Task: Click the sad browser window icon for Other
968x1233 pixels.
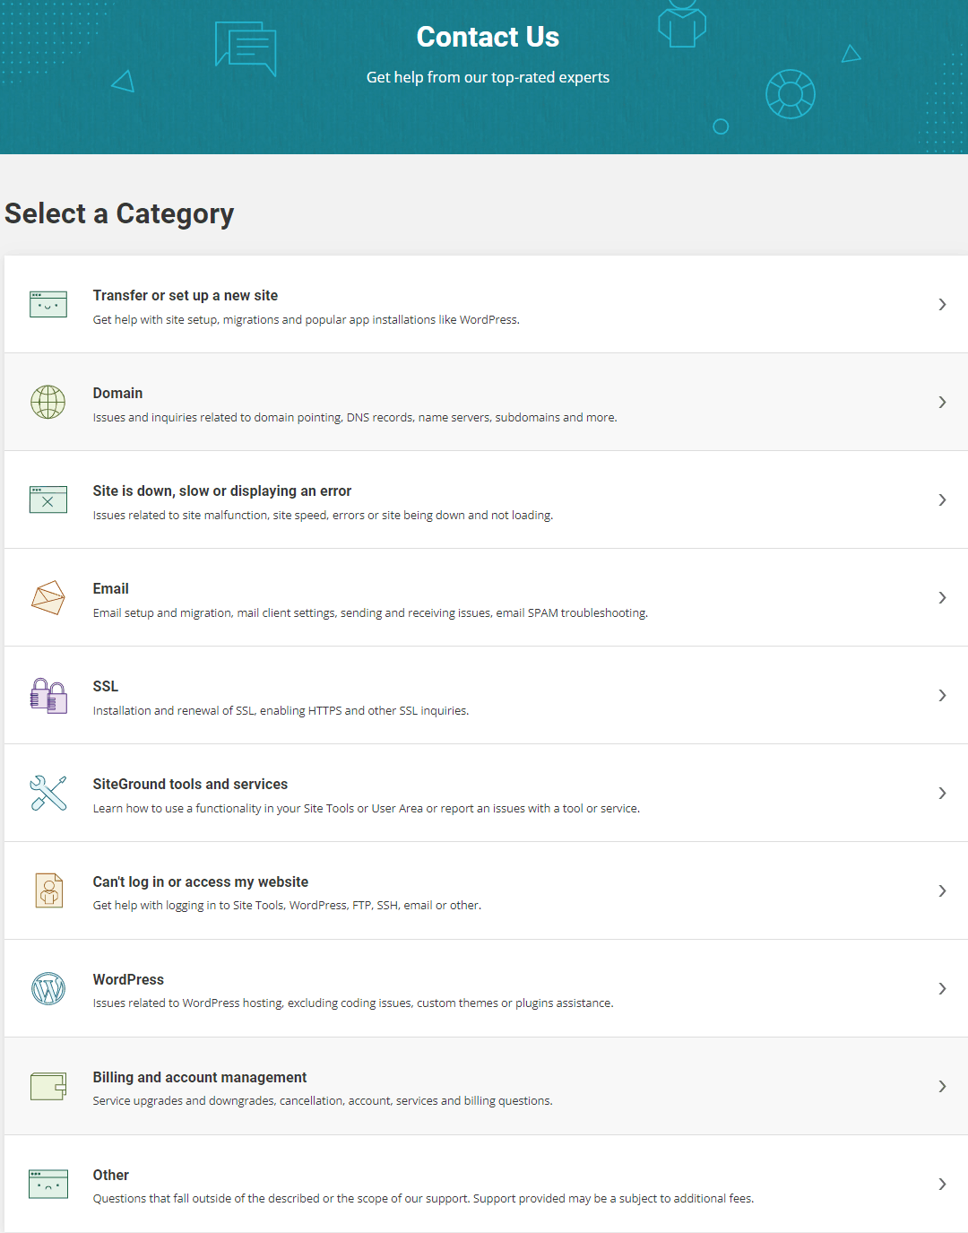Action: point(48,1184)
